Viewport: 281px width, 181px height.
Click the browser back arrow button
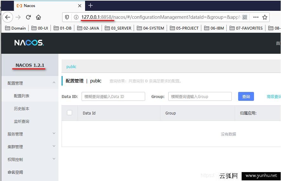tap(8, 17)
